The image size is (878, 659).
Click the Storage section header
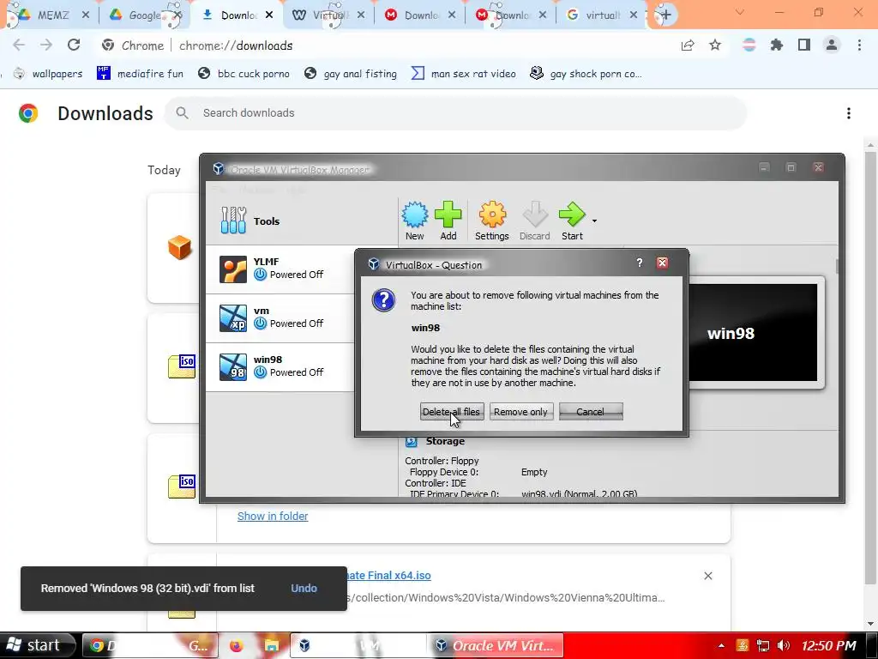point(445,441)
